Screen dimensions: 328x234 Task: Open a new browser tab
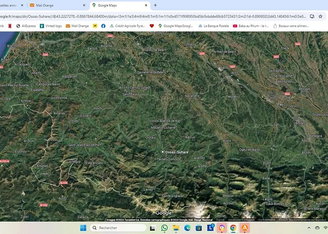pyautogui.click(x=156, y=6)
